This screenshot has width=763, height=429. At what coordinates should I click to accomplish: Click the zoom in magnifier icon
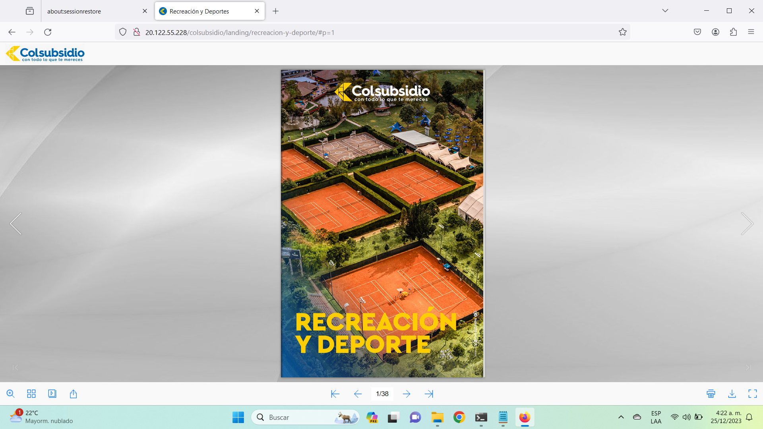coord(11,394)
